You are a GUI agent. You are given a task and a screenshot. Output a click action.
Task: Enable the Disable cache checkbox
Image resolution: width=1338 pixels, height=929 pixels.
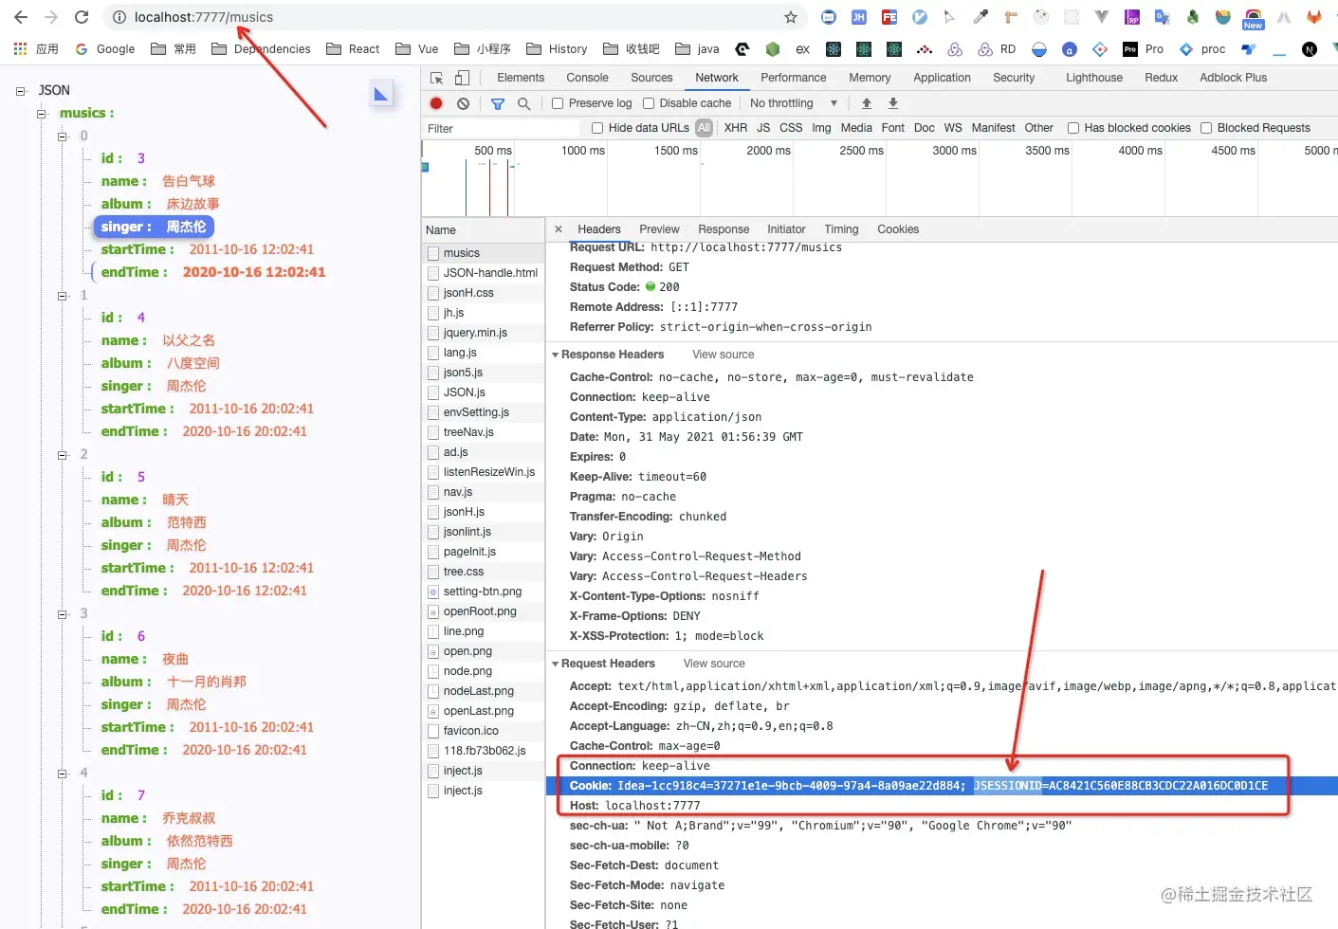(649, 103)
